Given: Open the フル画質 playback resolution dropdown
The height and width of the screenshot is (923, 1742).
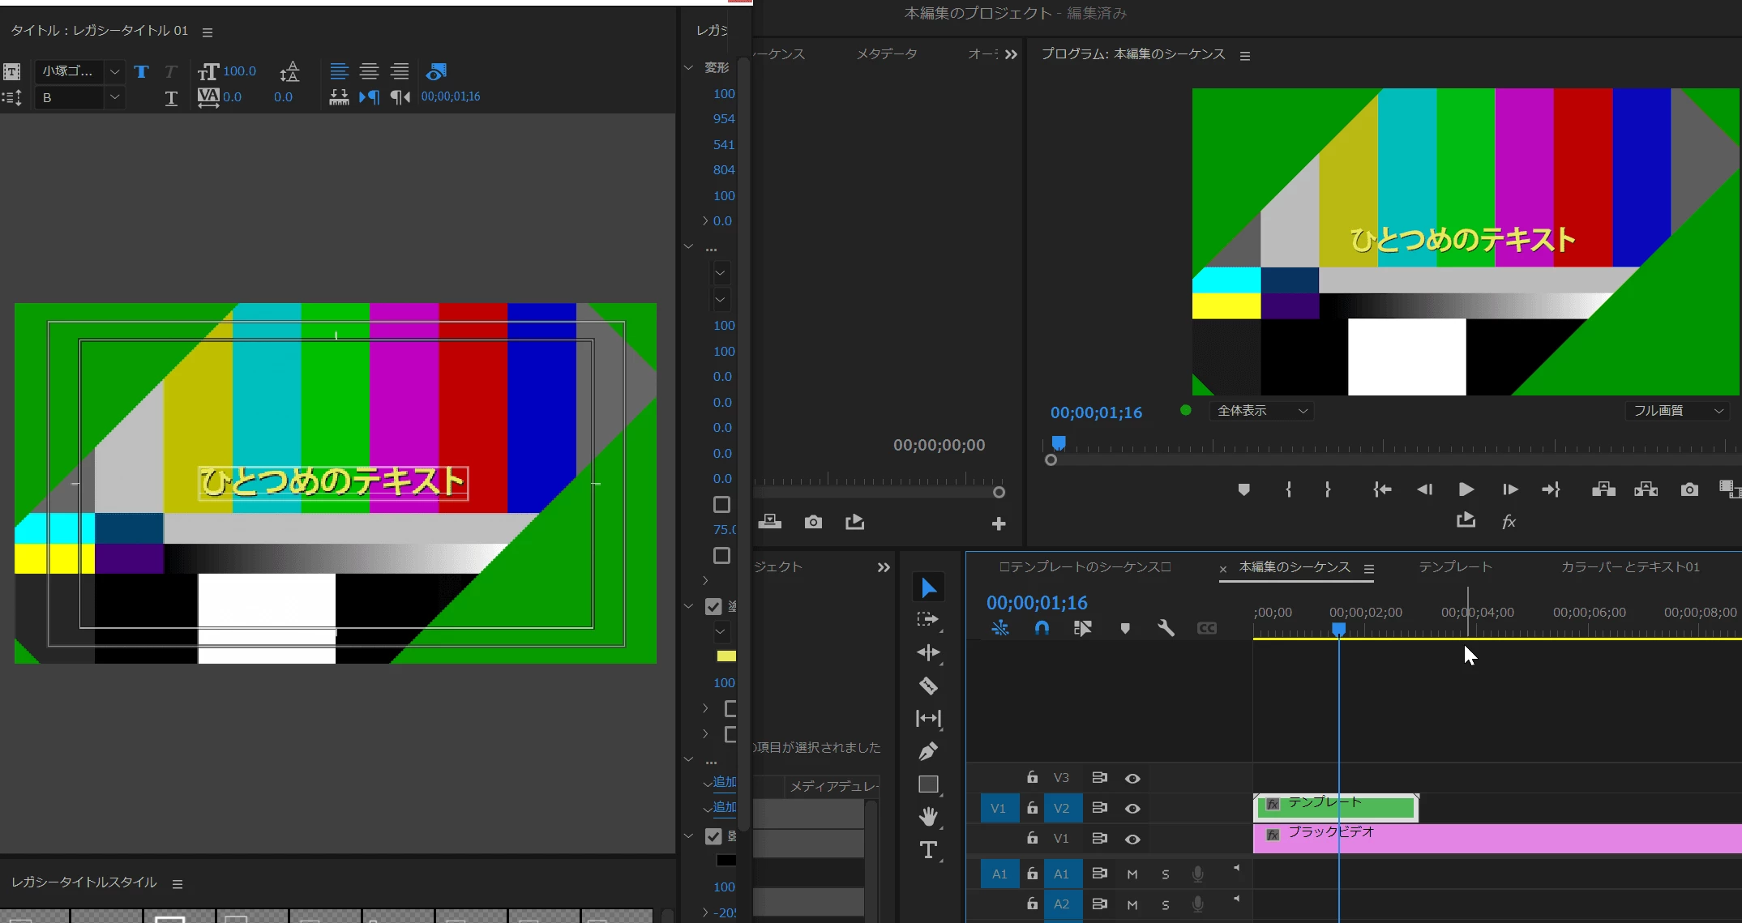Looking at the screenshot, I should [1677, 411].
